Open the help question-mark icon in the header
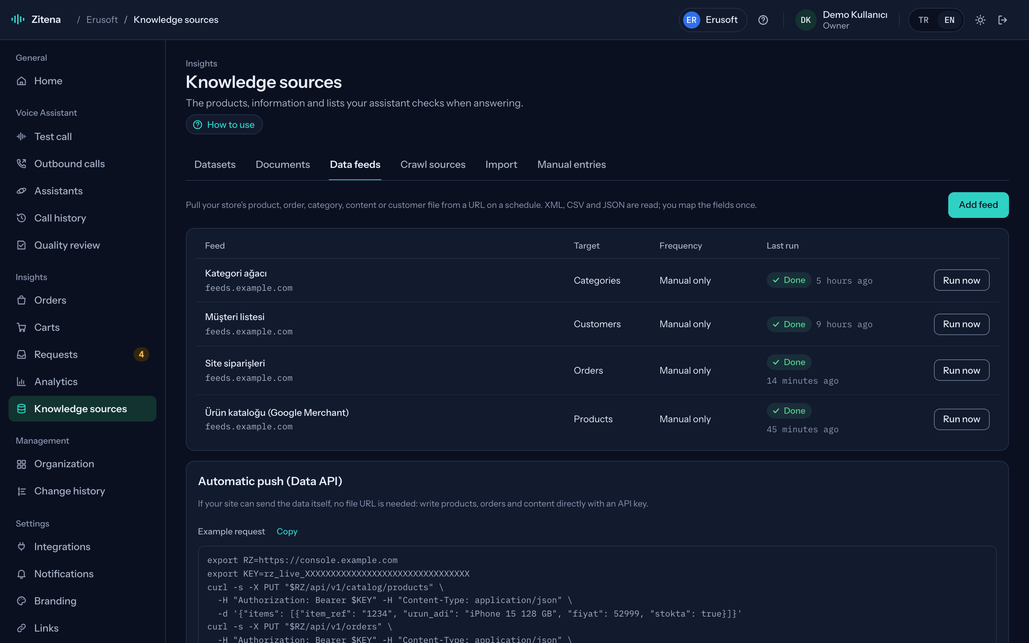Viewport: 1029px width, 643px height. pos(763,20)
